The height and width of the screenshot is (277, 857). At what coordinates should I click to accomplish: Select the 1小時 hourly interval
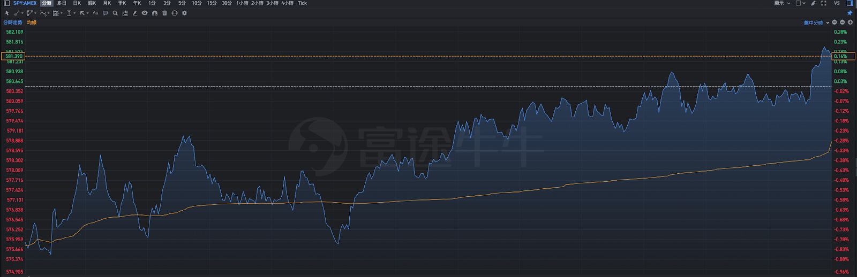click(x=242, y=3)
